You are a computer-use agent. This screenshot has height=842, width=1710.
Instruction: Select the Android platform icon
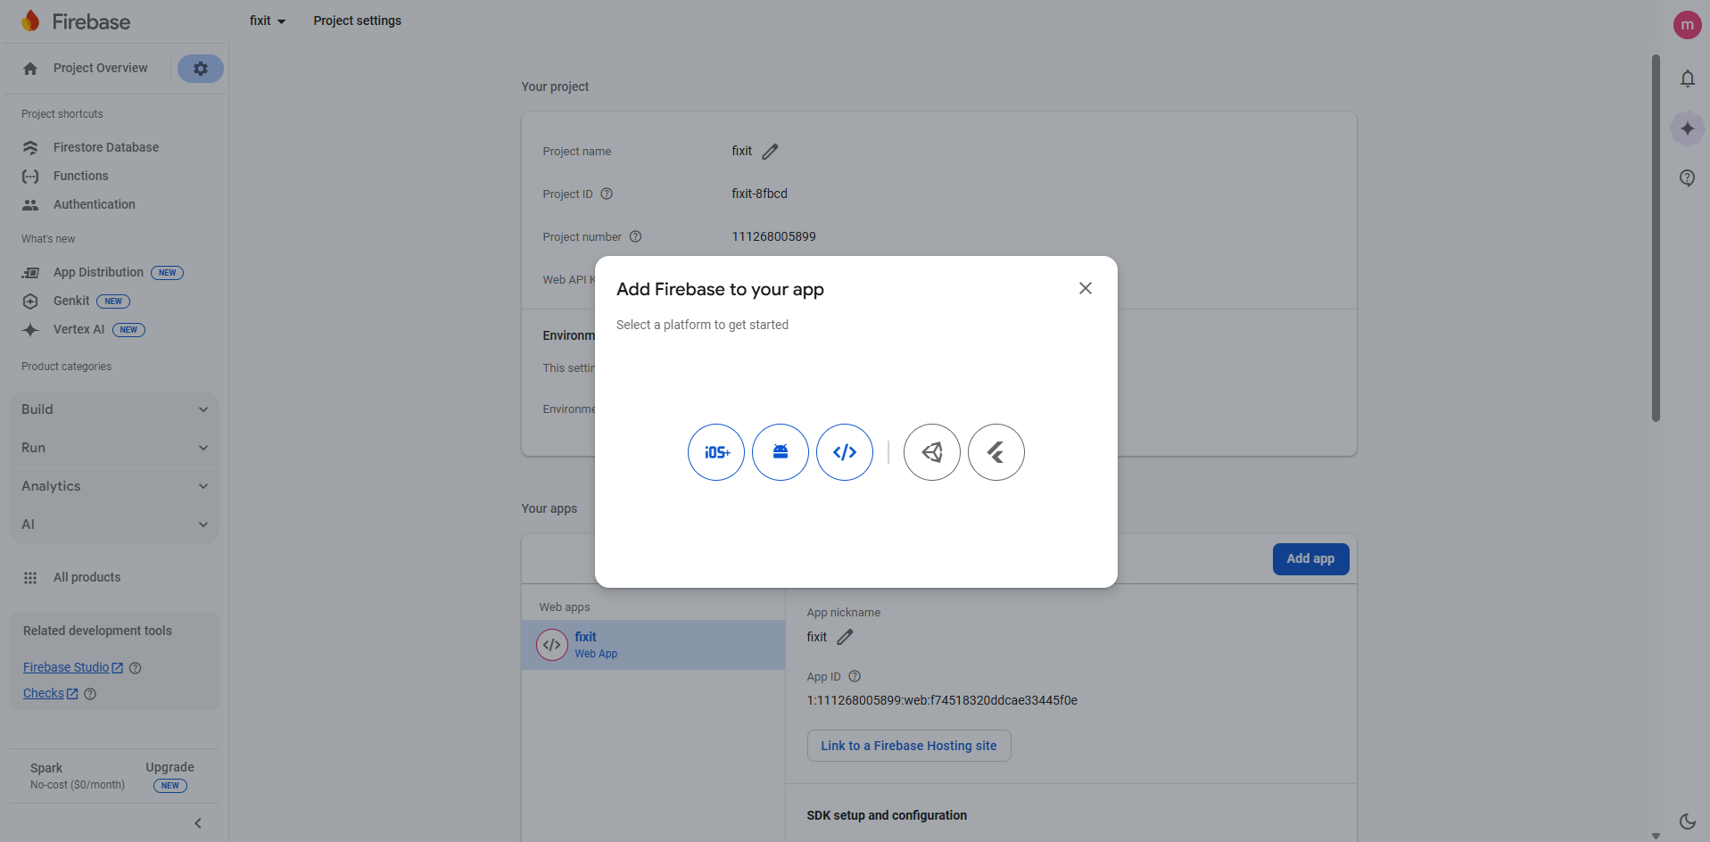[781, 452]
